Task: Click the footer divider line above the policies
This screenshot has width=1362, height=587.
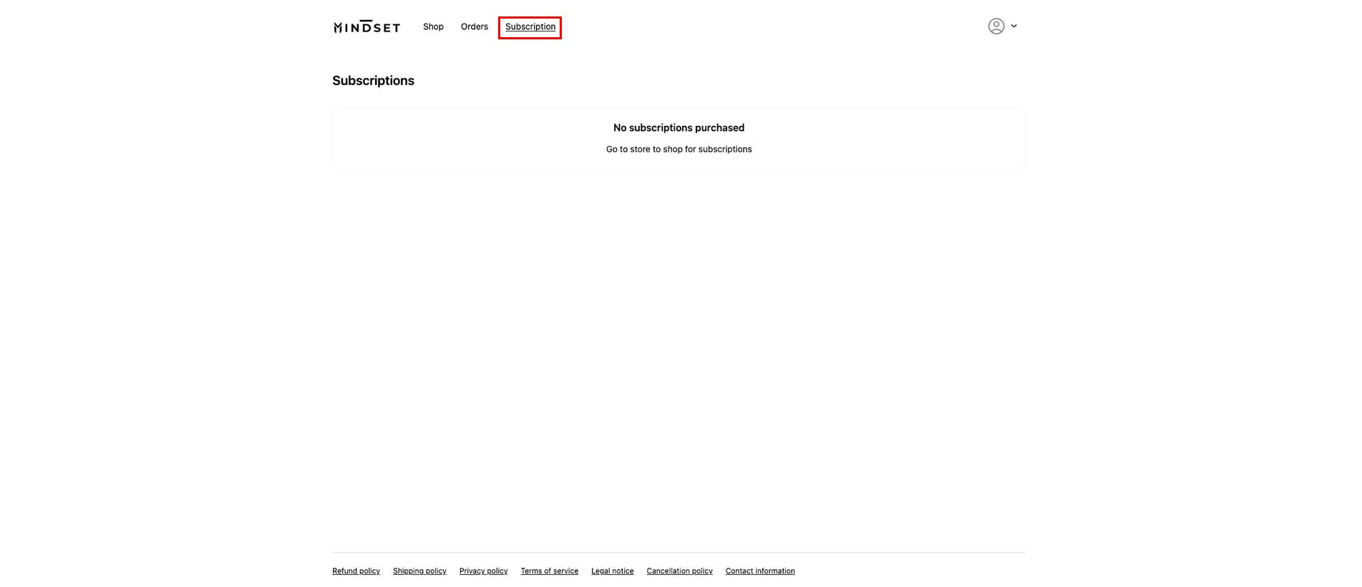Action: click(x=678, y=552)
